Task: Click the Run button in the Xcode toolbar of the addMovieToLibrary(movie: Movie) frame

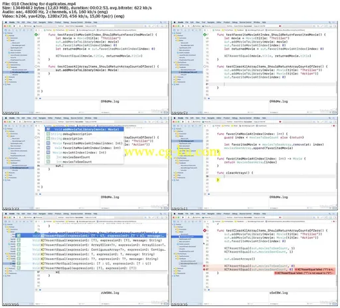Action: (x=14, y=26)
